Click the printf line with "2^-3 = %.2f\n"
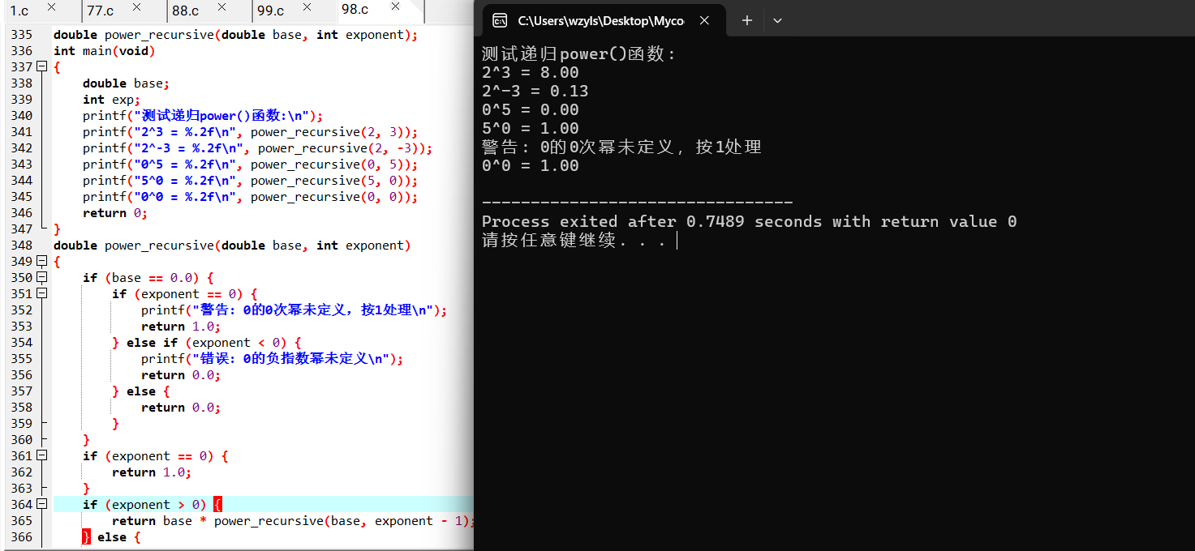Screen dimensions: 1195x551 click(257, 148)
